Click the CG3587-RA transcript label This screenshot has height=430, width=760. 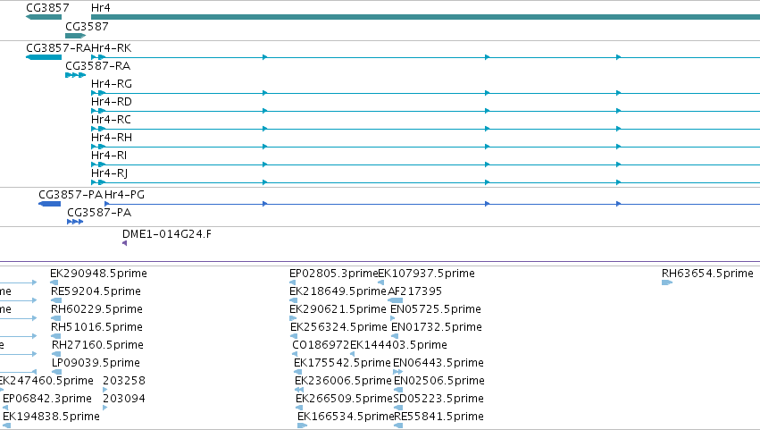pos(98,66)
